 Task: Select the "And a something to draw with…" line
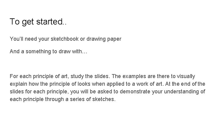point(49,52)
